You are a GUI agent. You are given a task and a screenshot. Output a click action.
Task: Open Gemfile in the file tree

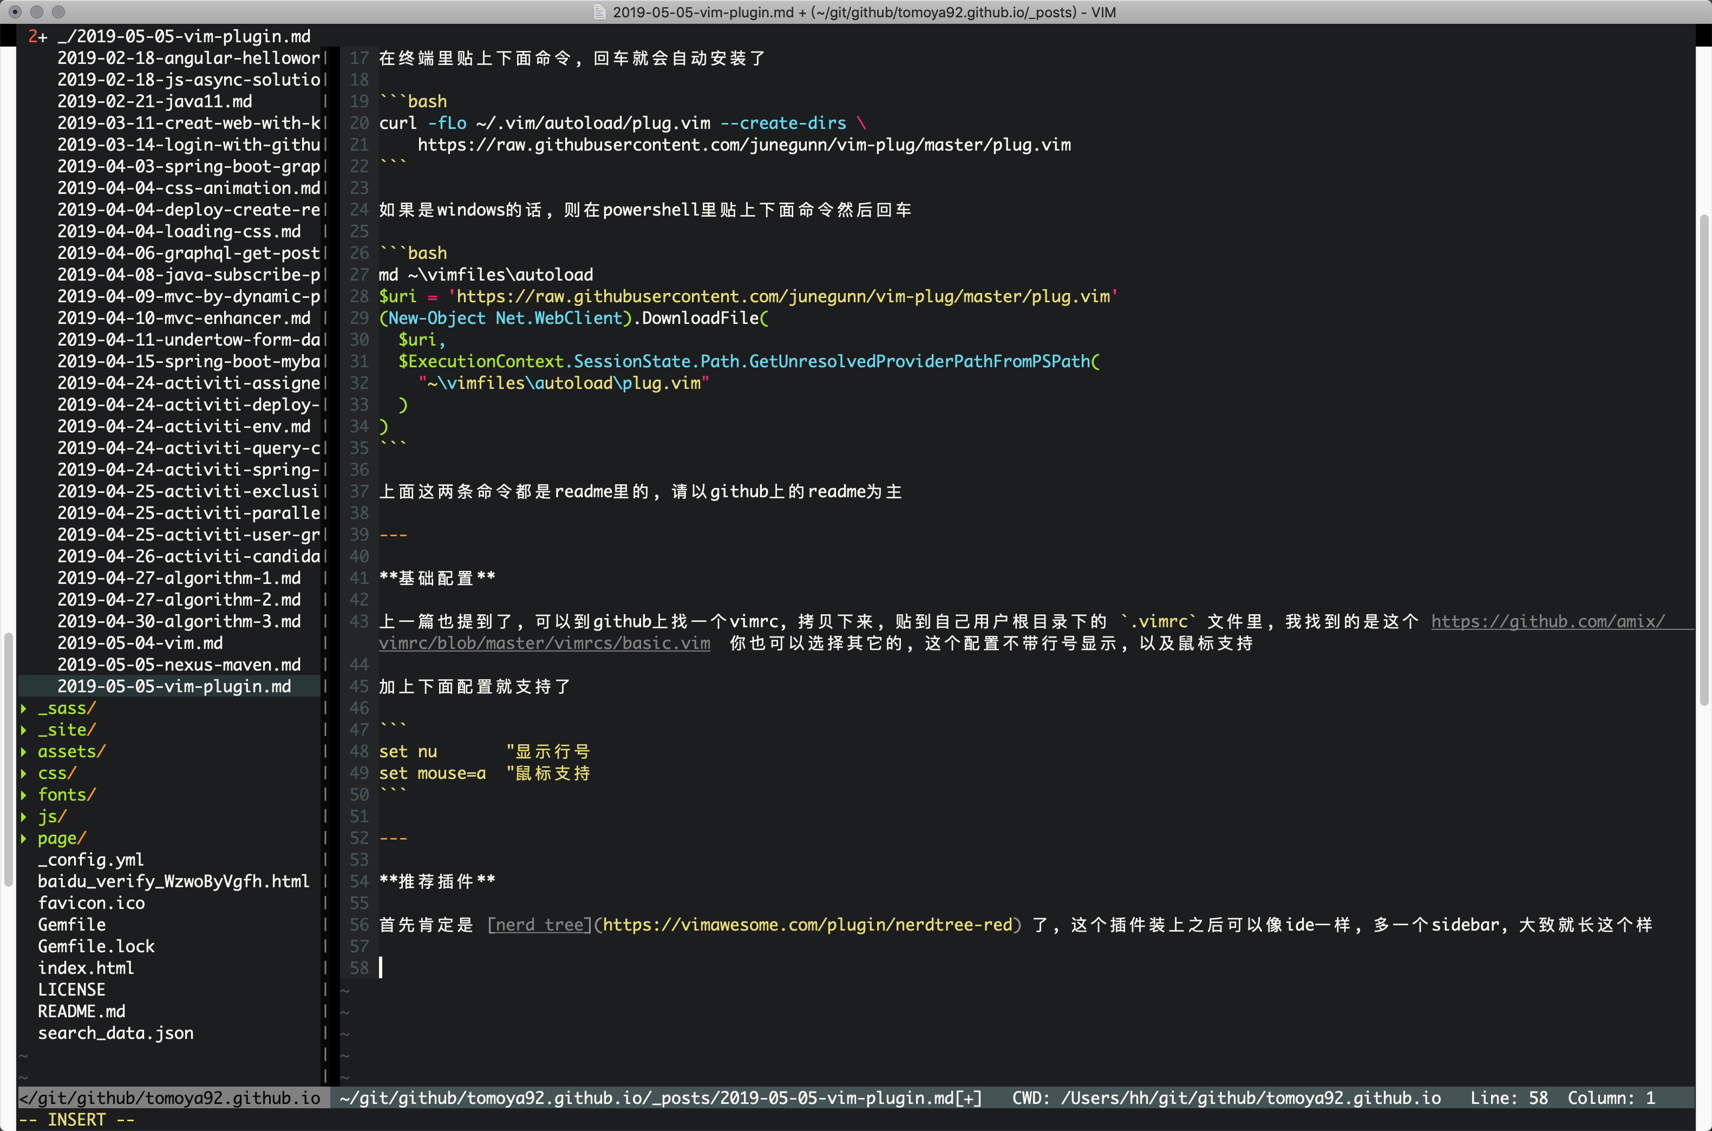pos(71,925)
